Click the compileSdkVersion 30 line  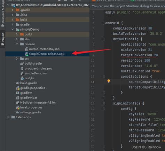pos(133,29)
